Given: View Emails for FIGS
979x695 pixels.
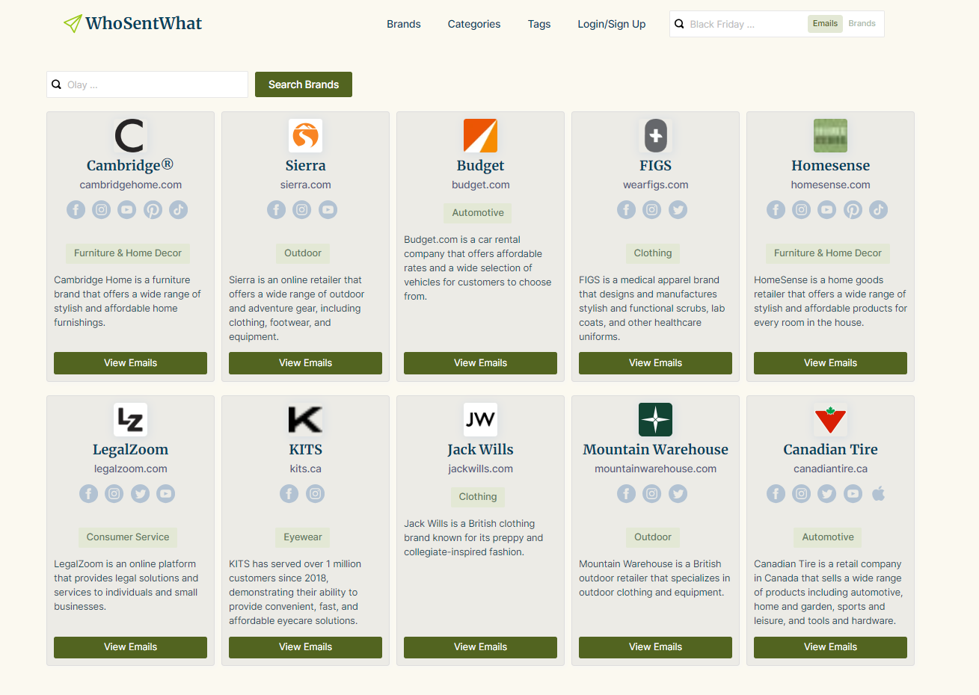Looking at the screenshot, I should (x=655, y=363).
